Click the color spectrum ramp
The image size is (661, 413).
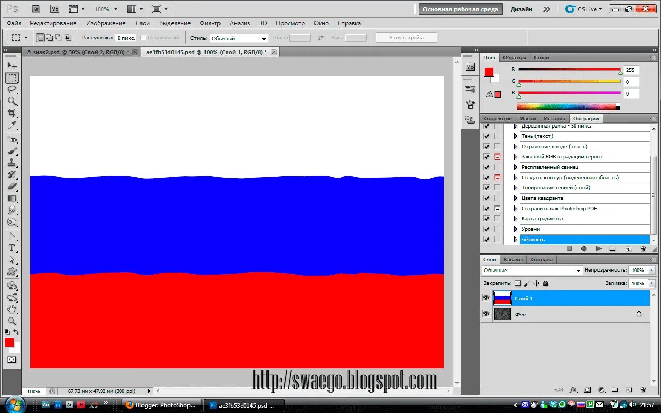click(x=566, y=107)
